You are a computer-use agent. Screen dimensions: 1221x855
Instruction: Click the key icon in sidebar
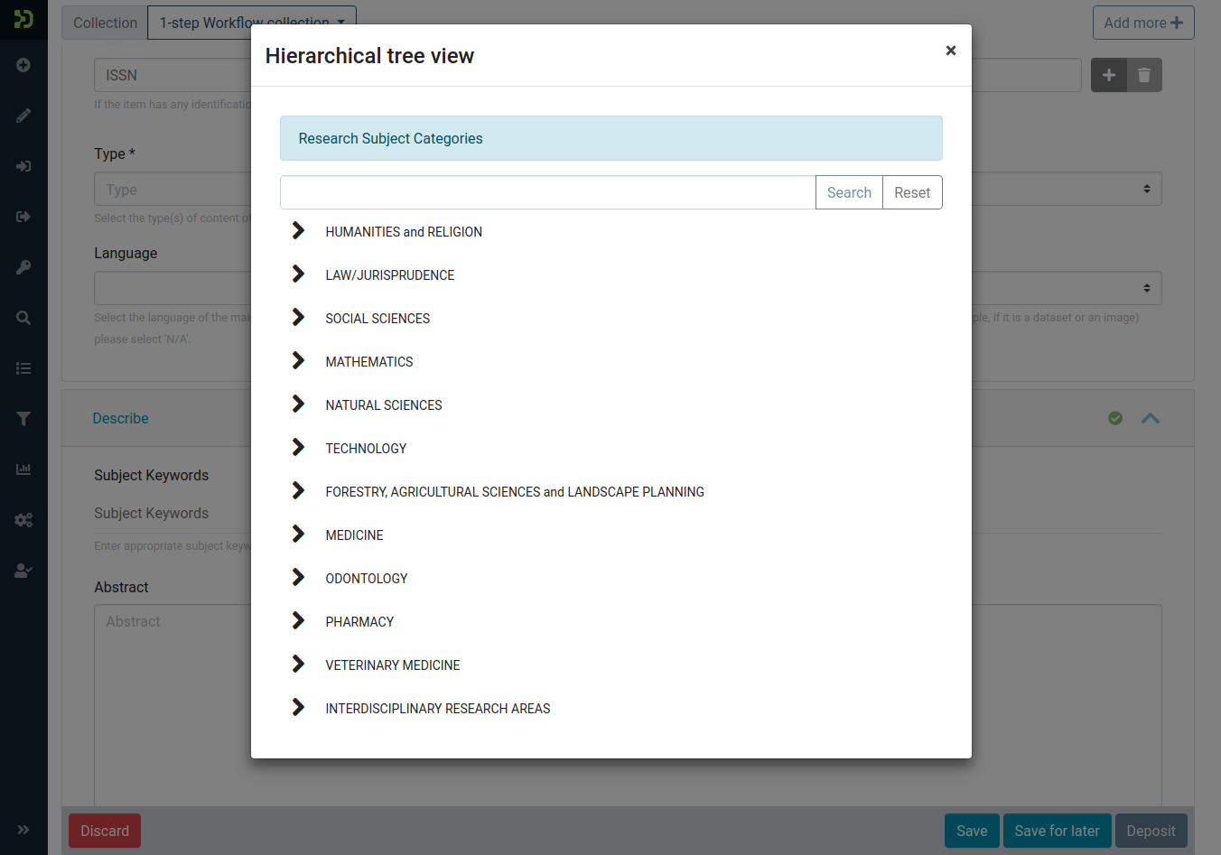[x=23, y=267]
